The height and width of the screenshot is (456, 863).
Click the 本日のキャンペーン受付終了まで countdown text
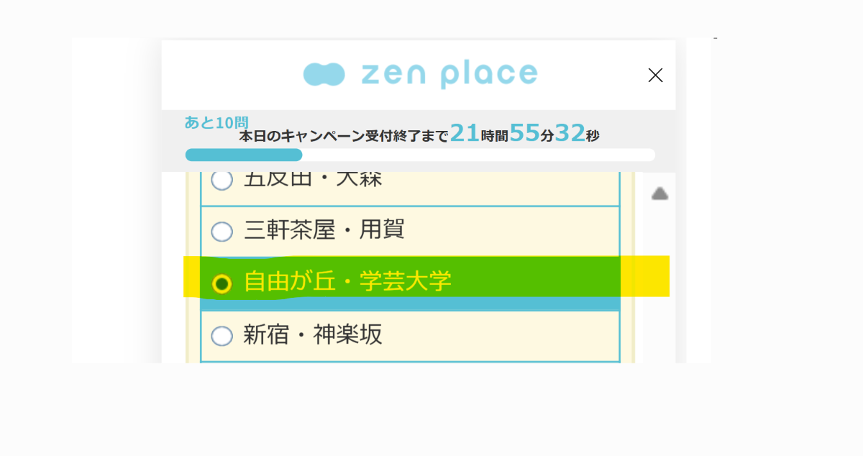click(344, 136)
